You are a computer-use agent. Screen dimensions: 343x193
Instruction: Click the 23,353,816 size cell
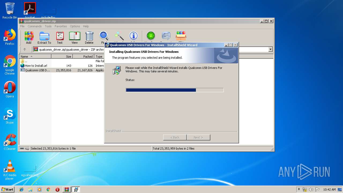64,70
